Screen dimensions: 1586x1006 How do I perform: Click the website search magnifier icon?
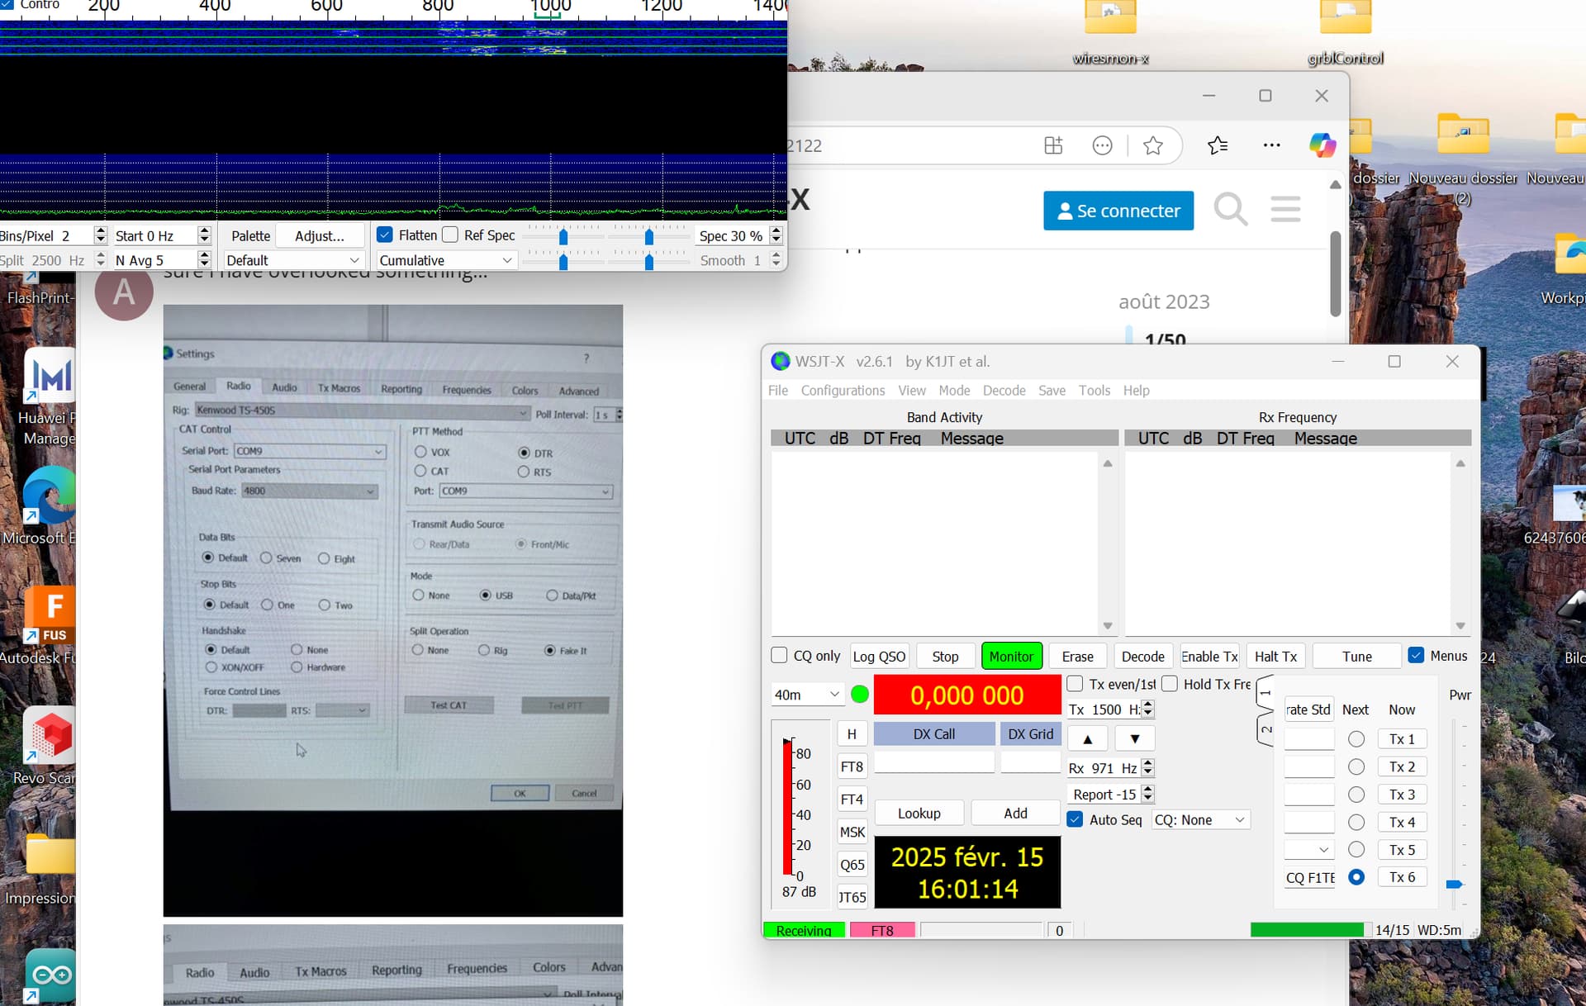[x=1230, y=210]
